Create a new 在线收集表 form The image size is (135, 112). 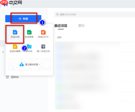pyautogui.click(x=15, y=48)
